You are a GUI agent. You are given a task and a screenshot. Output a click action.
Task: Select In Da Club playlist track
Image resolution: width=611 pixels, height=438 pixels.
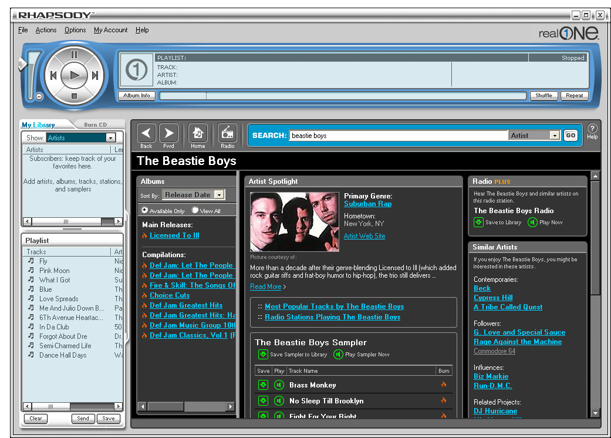[x=54, y=326]
